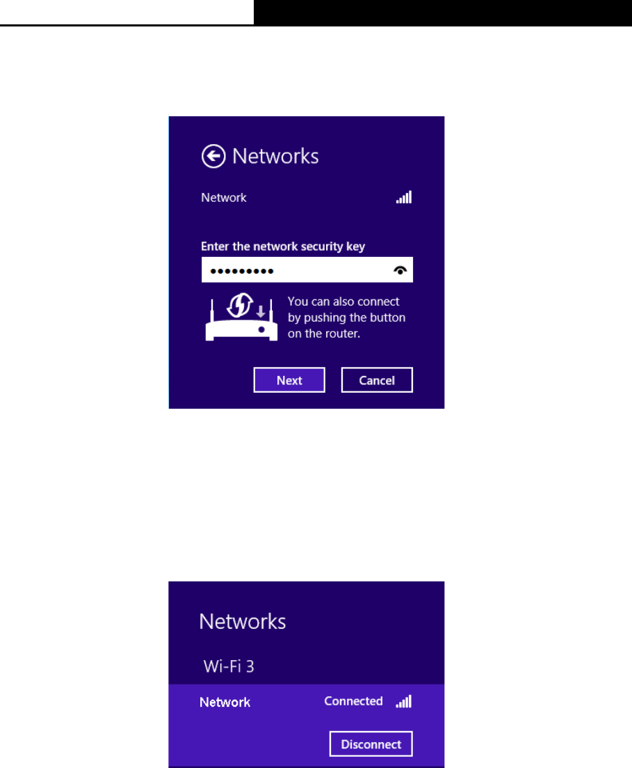The height and width of the screenshot is (768, 632).
Task: Click the Connected status text
Action: click(x=353, y=701)
